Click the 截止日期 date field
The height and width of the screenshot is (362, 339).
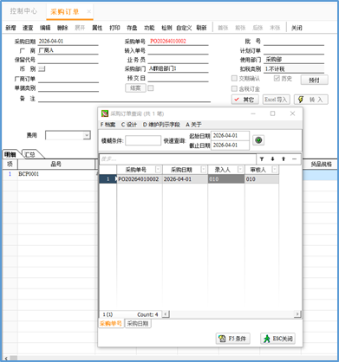(230, 145)
